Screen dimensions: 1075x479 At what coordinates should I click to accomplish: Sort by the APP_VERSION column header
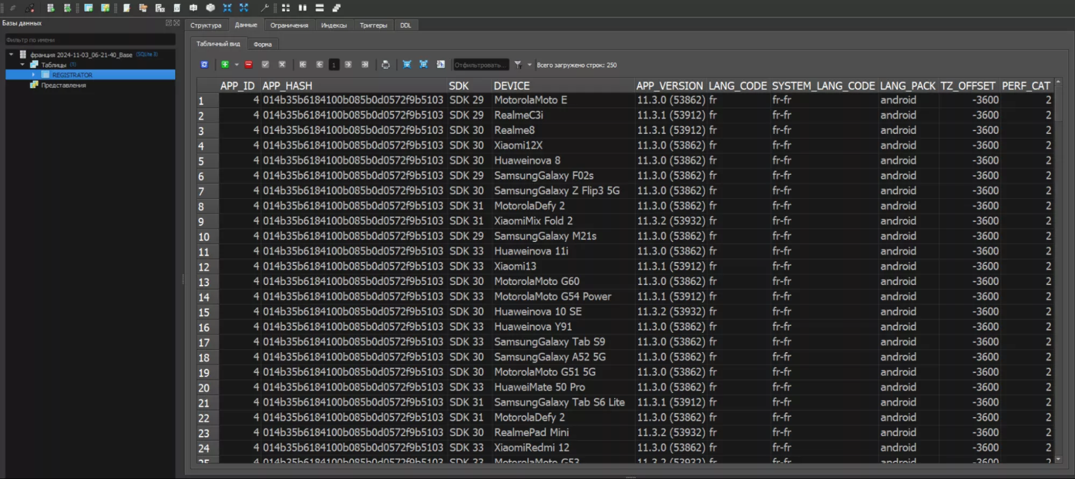670,85
